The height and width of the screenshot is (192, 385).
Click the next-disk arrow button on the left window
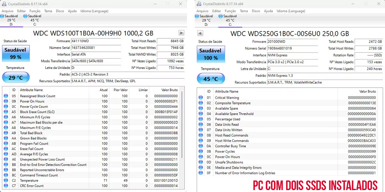(x=181, y=33)
